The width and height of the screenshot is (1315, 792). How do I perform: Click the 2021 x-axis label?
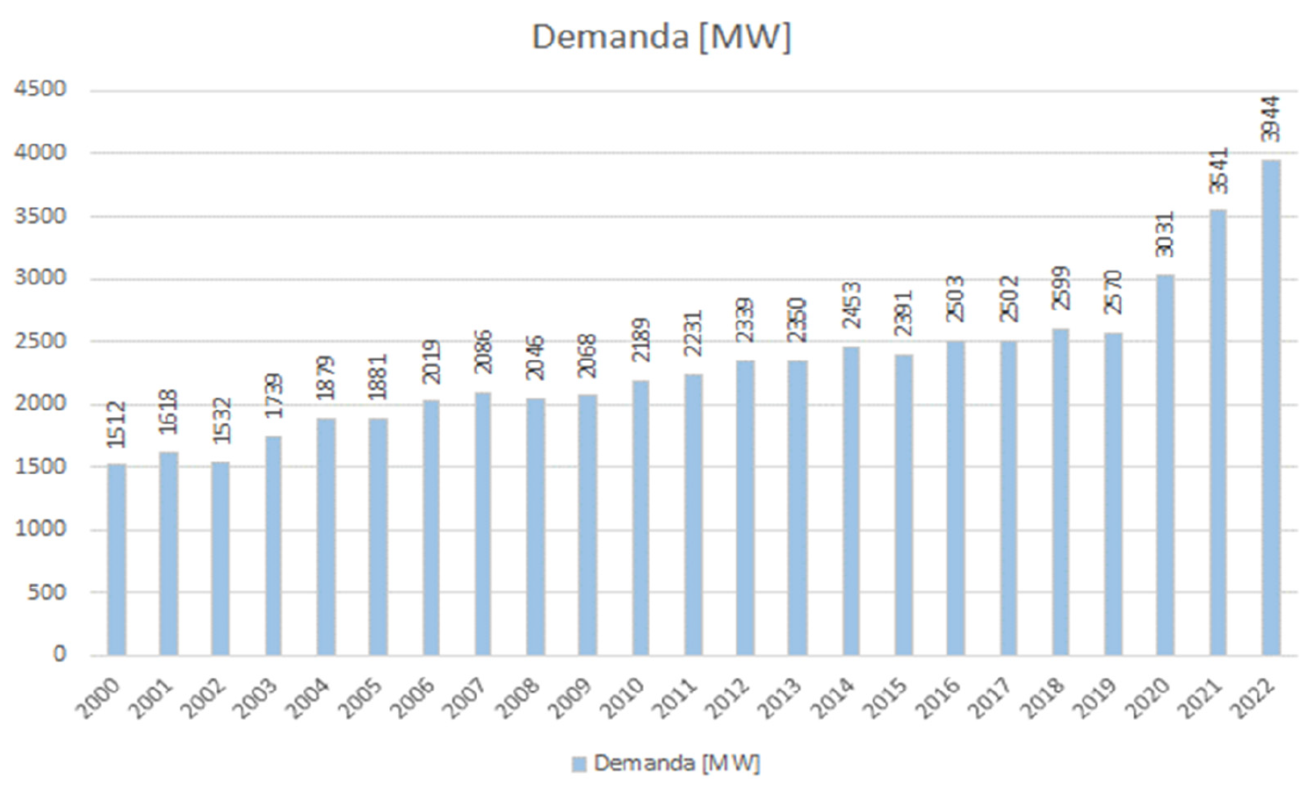tap(1203, 697)
